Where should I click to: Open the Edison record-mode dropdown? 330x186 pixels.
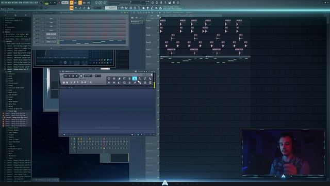[x=88, y=76]
